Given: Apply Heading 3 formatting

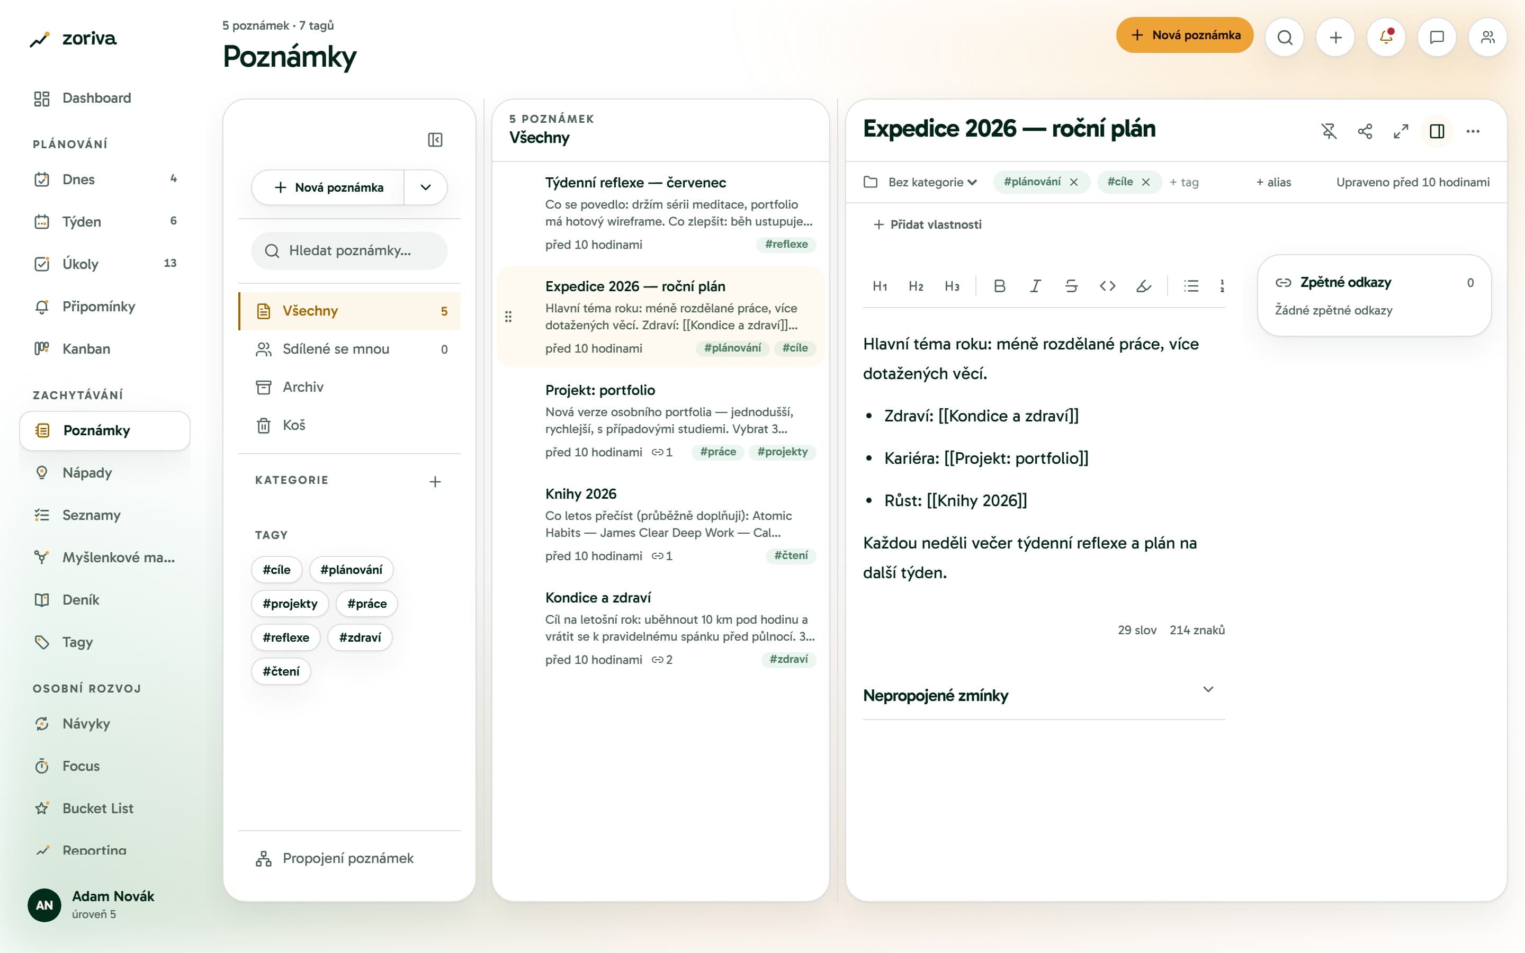Looking at the screenshot, I should (952, 286).
